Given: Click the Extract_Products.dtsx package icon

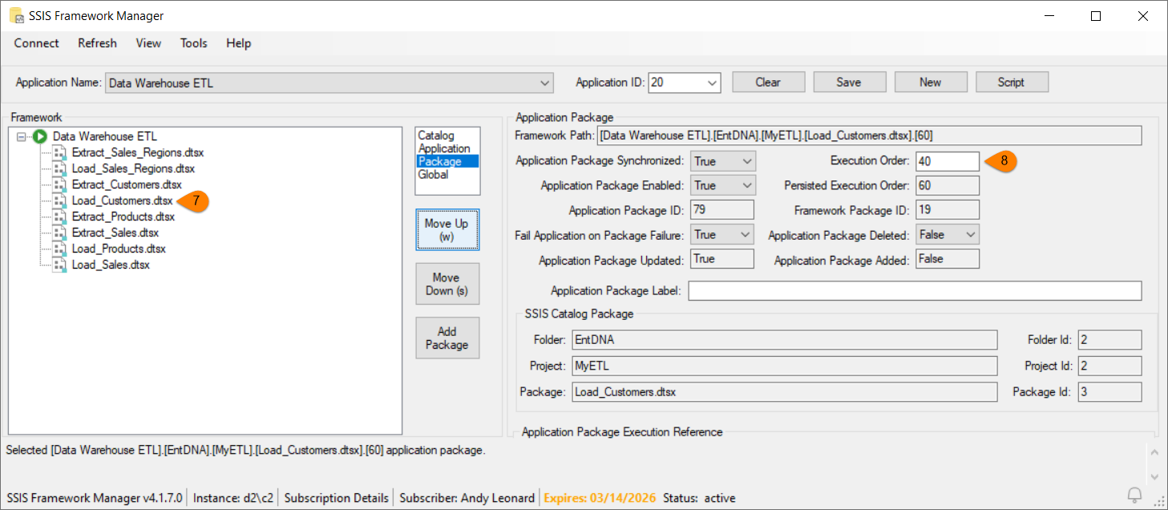Looking at the screenshot, I should coord(59,217).
